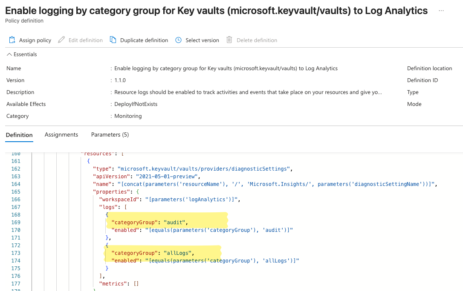Click the "2021-05-01-preview" string value

pyautogui.click(x=167, y=177)
